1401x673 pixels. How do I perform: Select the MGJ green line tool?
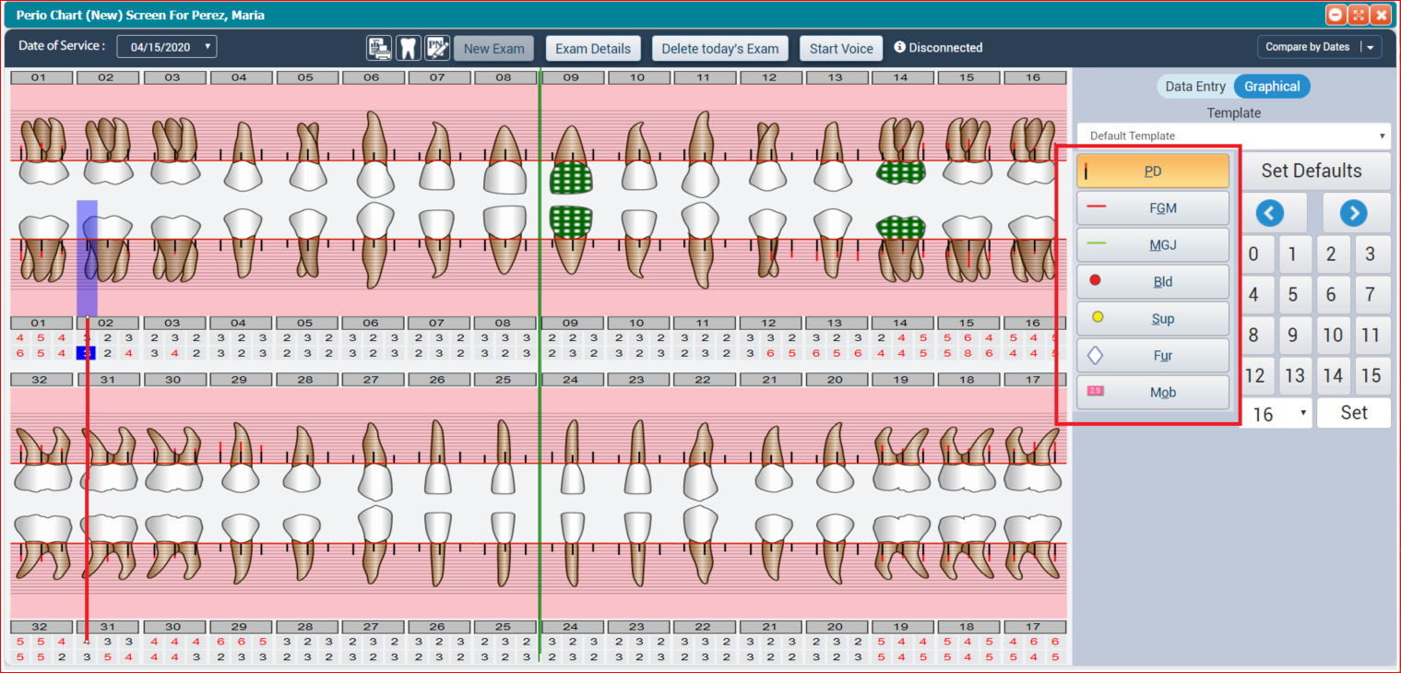tap(1153, 245)
